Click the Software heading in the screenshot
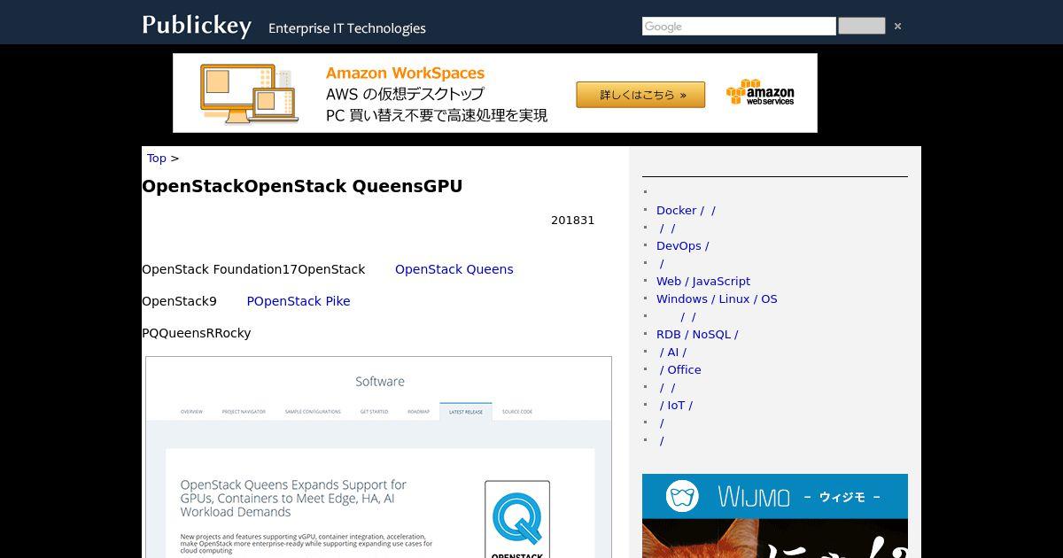 tap(380, 382)
